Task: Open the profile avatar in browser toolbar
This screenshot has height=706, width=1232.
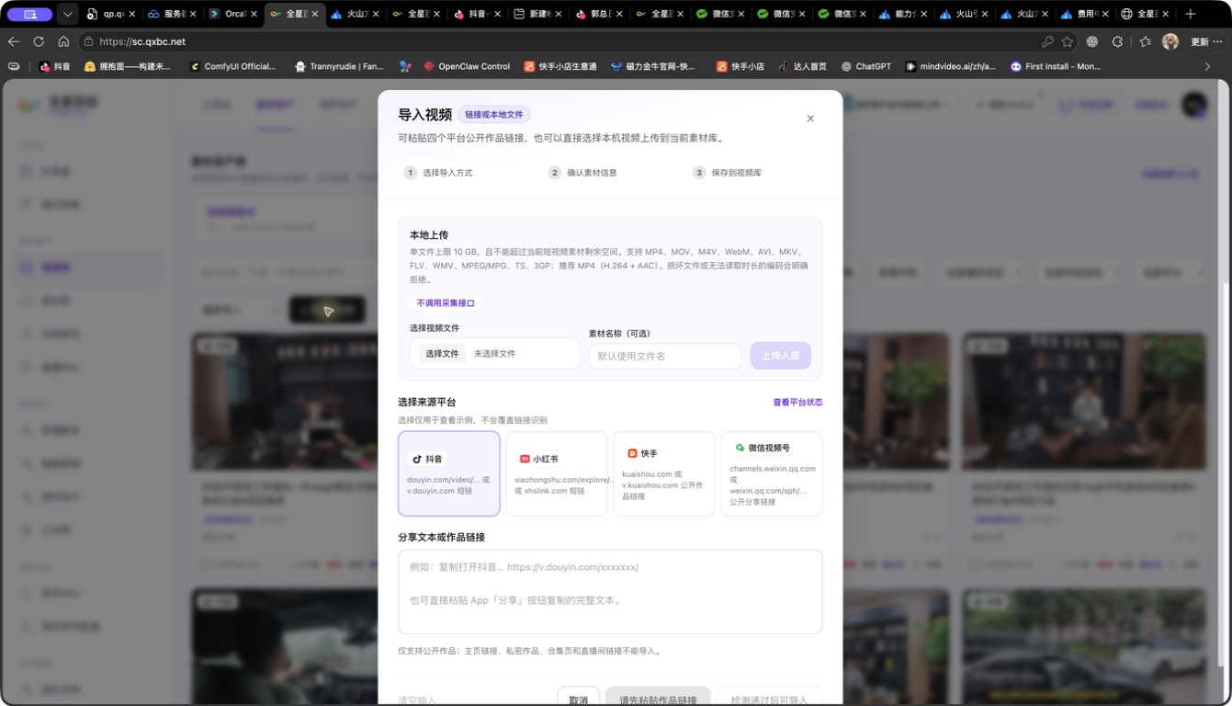Action: tap(1170, 41)
